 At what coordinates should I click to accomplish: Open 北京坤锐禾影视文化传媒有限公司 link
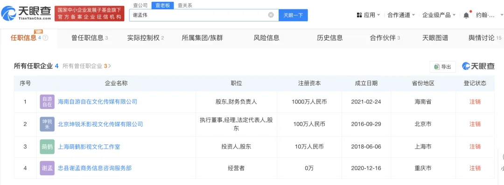[100, 124]
